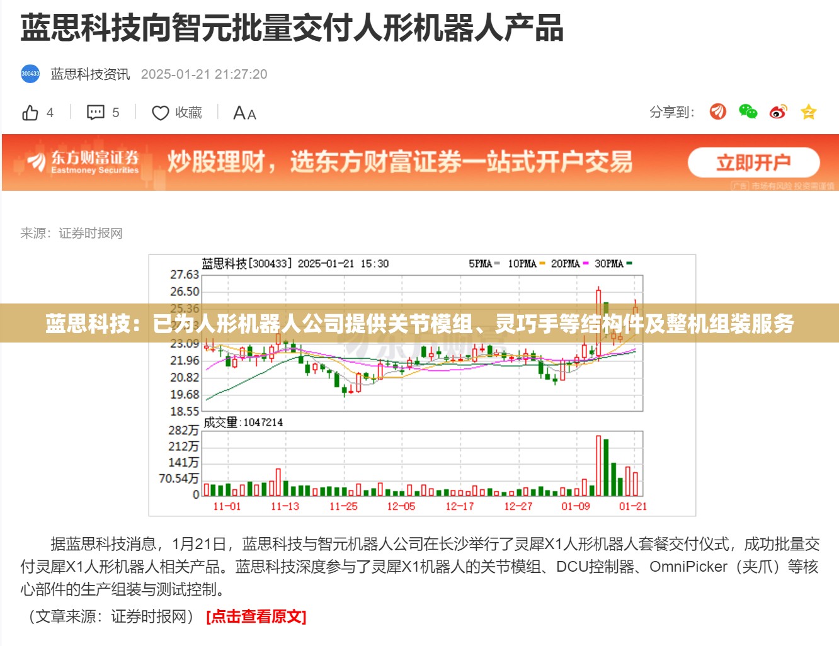Click the heart 收藏 favorite icon
This screenshot has width=839, height=646.
pyautogui.click(x=161, y=113)
